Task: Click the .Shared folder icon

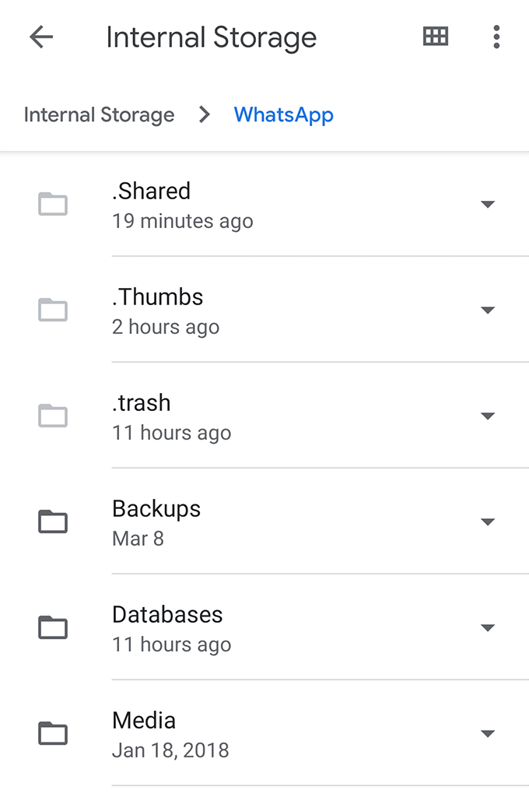Action: pyautogui.click(x=52, y=204)
